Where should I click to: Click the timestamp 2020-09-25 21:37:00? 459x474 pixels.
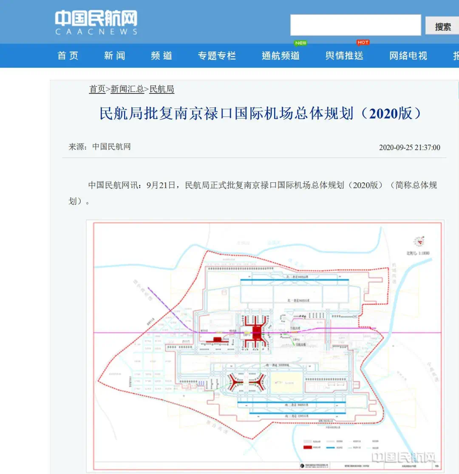(409, 148)
